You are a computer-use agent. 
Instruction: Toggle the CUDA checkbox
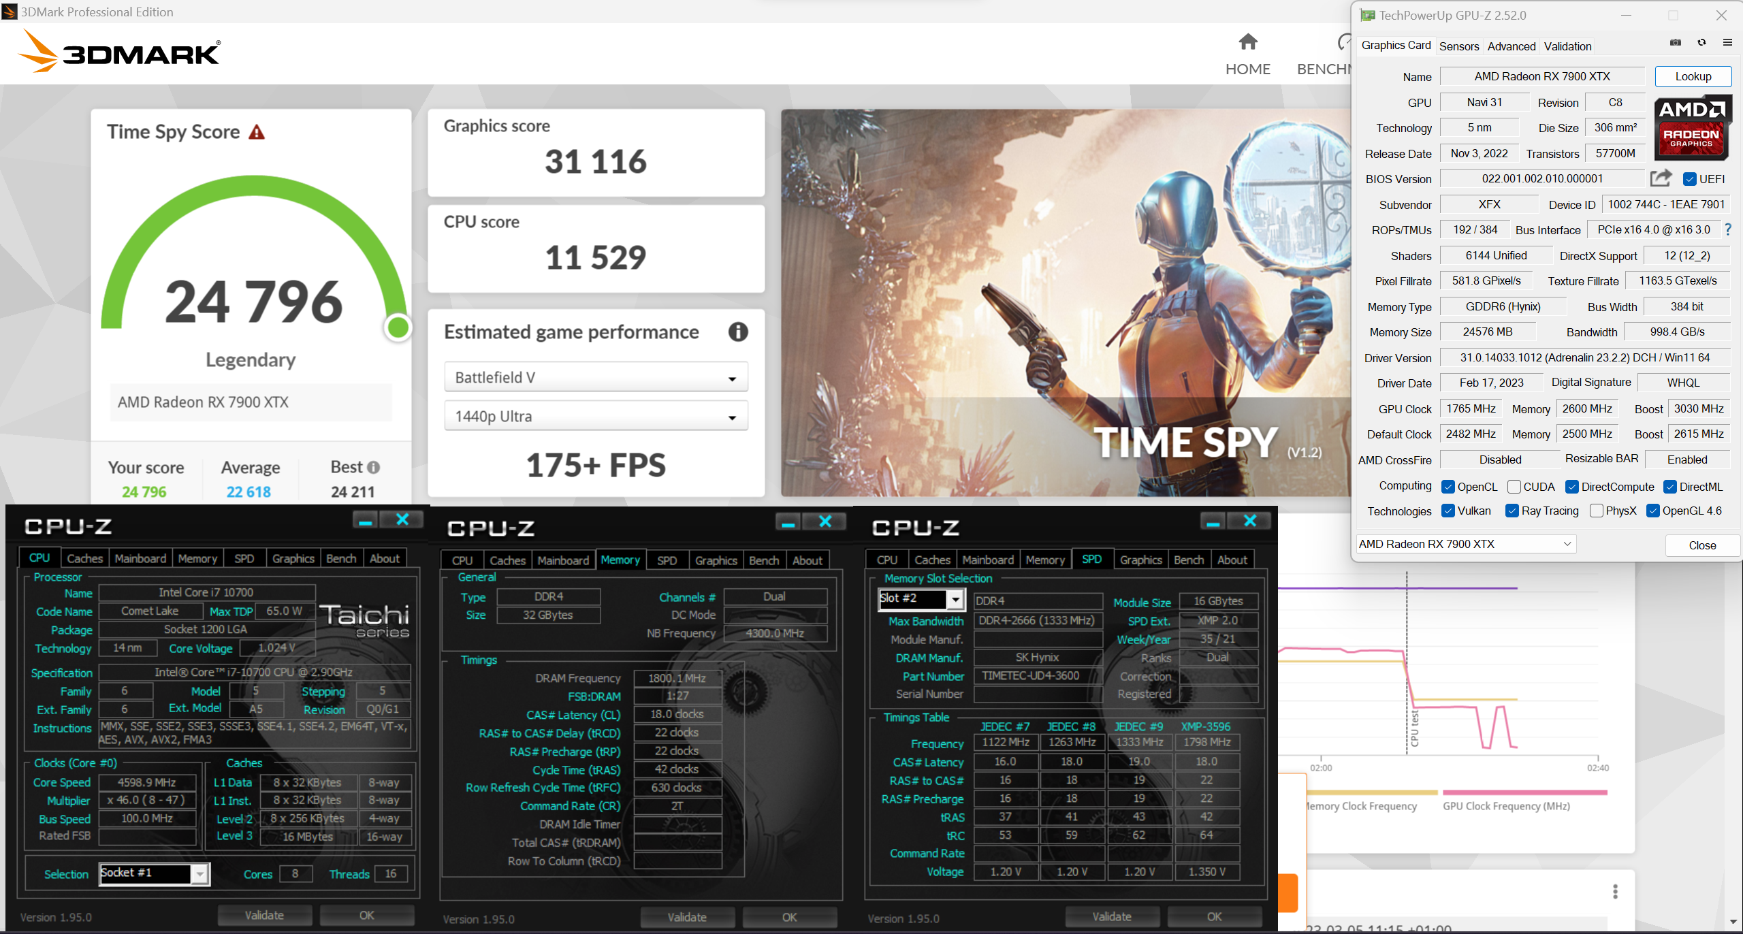pos(1514,487)
